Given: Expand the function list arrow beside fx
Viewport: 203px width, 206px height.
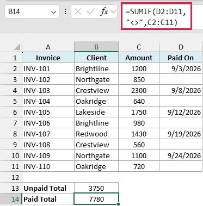Looking at the screenshot, I should tap(113, 12).
